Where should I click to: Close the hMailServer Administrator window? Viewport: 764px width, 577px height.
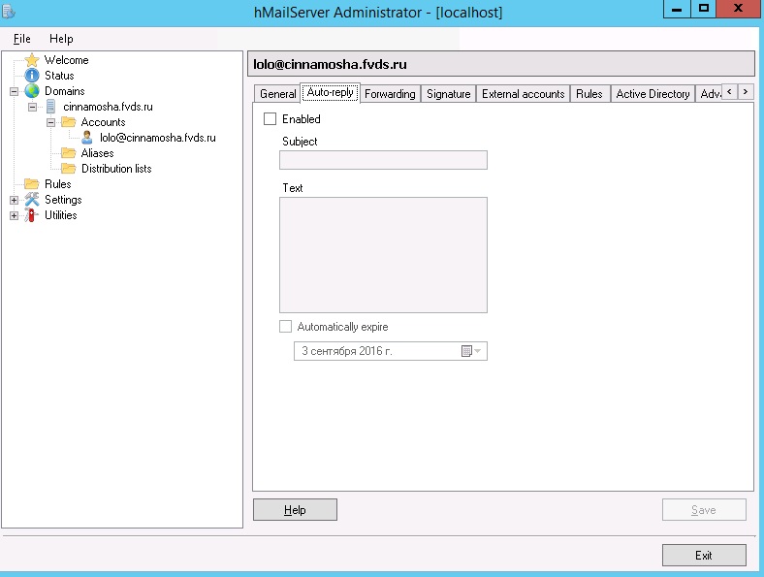click(x=739, y=9)
